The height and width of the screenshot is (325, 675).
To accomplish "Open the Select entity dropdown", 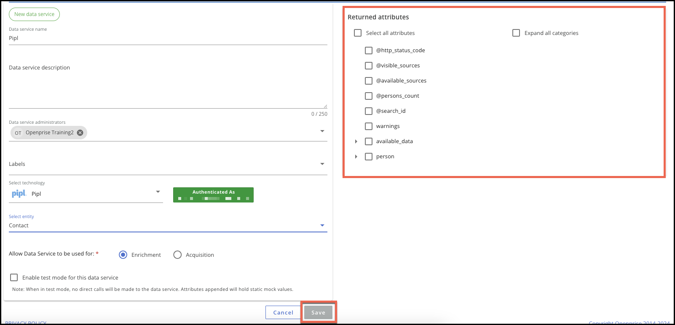I will (x=322, y=225).
